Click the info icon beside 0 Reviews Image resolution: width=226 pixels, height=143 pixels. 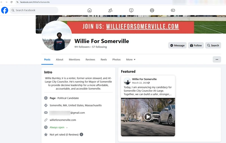(81, 135)
